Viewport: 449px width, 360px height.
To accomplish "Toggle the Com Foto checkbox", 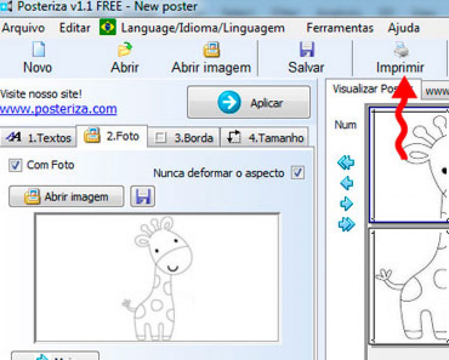I will pyautogui.click(x=15, y=165).
